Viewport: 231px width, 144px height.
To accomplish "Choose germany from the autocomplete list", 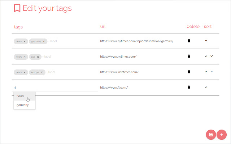I will click(x=22, y=105).
